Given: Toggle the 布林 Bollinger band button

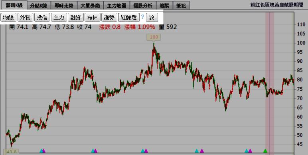Looking at the screenshot, I should 93,17.
